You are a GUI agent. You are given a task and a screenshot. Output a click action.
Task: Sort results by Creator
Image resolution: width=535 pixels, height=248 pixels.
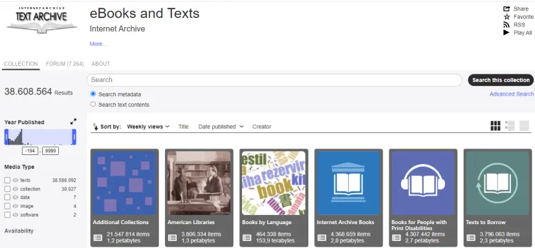(262, 127)
